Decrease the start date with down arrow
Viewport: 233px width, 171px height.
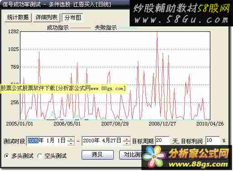point(71,143)
